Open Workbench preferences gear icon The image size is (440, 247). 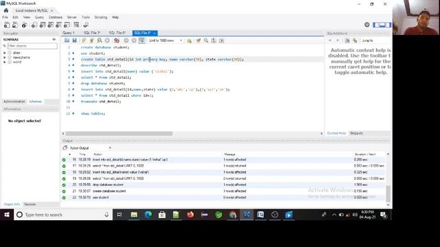366,25
